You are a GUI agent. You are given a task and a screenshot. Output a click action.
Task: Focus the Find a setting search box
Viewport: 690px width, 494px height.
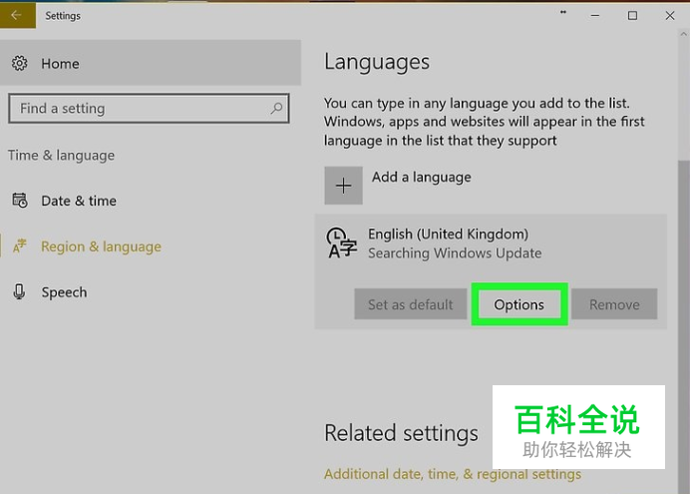point(149,109)
